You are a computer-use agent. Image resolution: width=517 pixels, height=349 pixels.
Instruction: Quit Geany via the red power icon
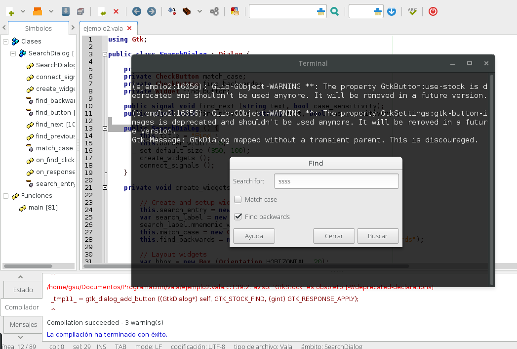click(433, 11)
